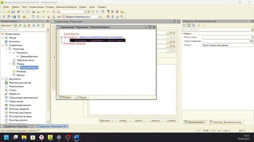Save using the floppy disk icon

click(13, 12)
